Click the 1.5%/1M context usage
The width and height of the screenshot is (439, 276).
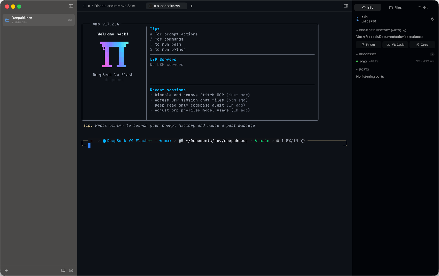tap(289, 141)
